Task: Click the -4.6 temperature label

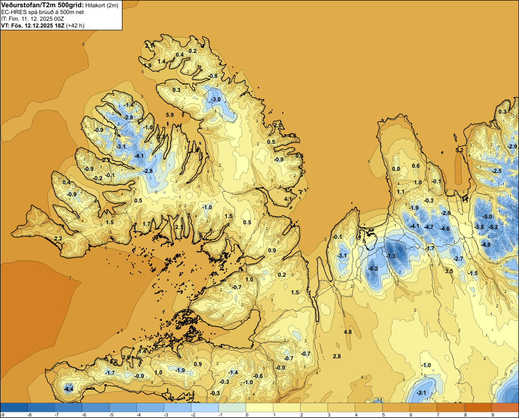Action: (x=445, y=228)
